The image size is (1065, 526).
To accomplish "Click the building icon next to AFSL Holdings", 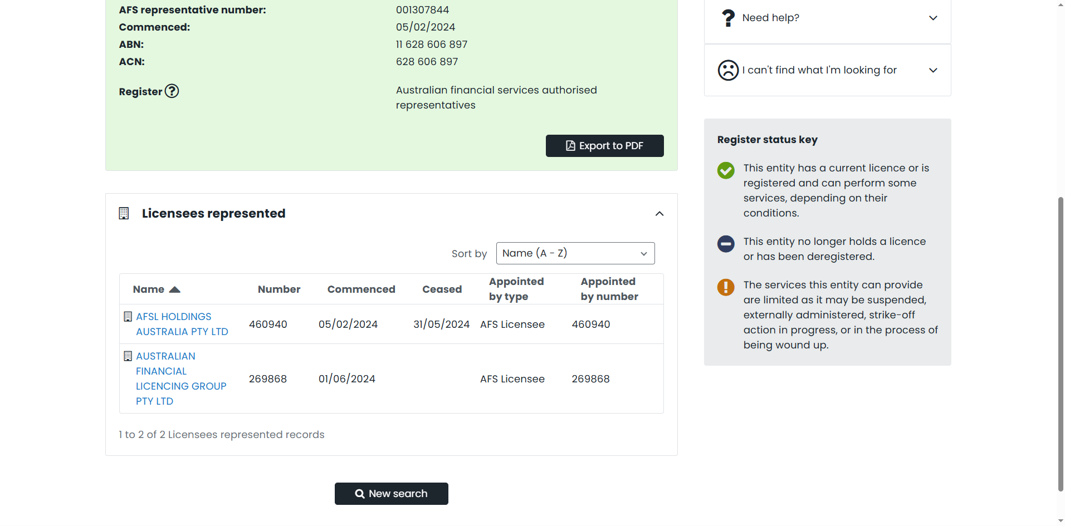I will [x=128, y=317].
